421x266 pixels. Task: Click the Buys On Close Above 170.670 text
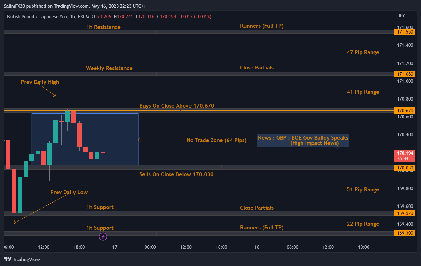[x=177, y=106]
